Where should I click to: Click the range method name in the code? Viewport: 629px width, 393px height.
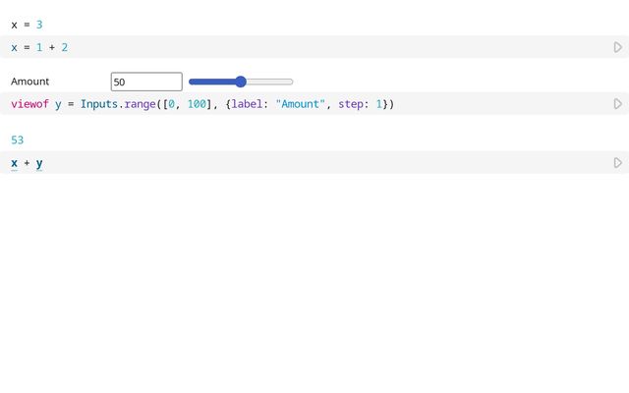(x=139, y=104)
